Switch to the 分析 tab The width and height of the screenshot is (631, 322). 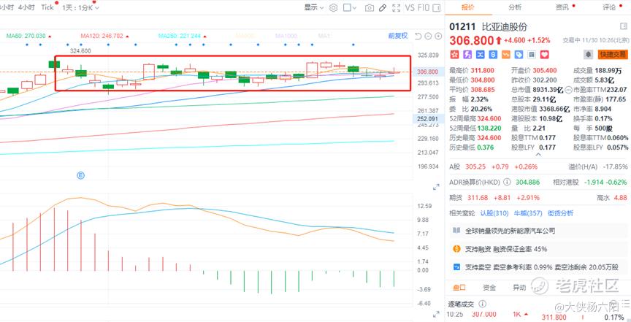515,7
